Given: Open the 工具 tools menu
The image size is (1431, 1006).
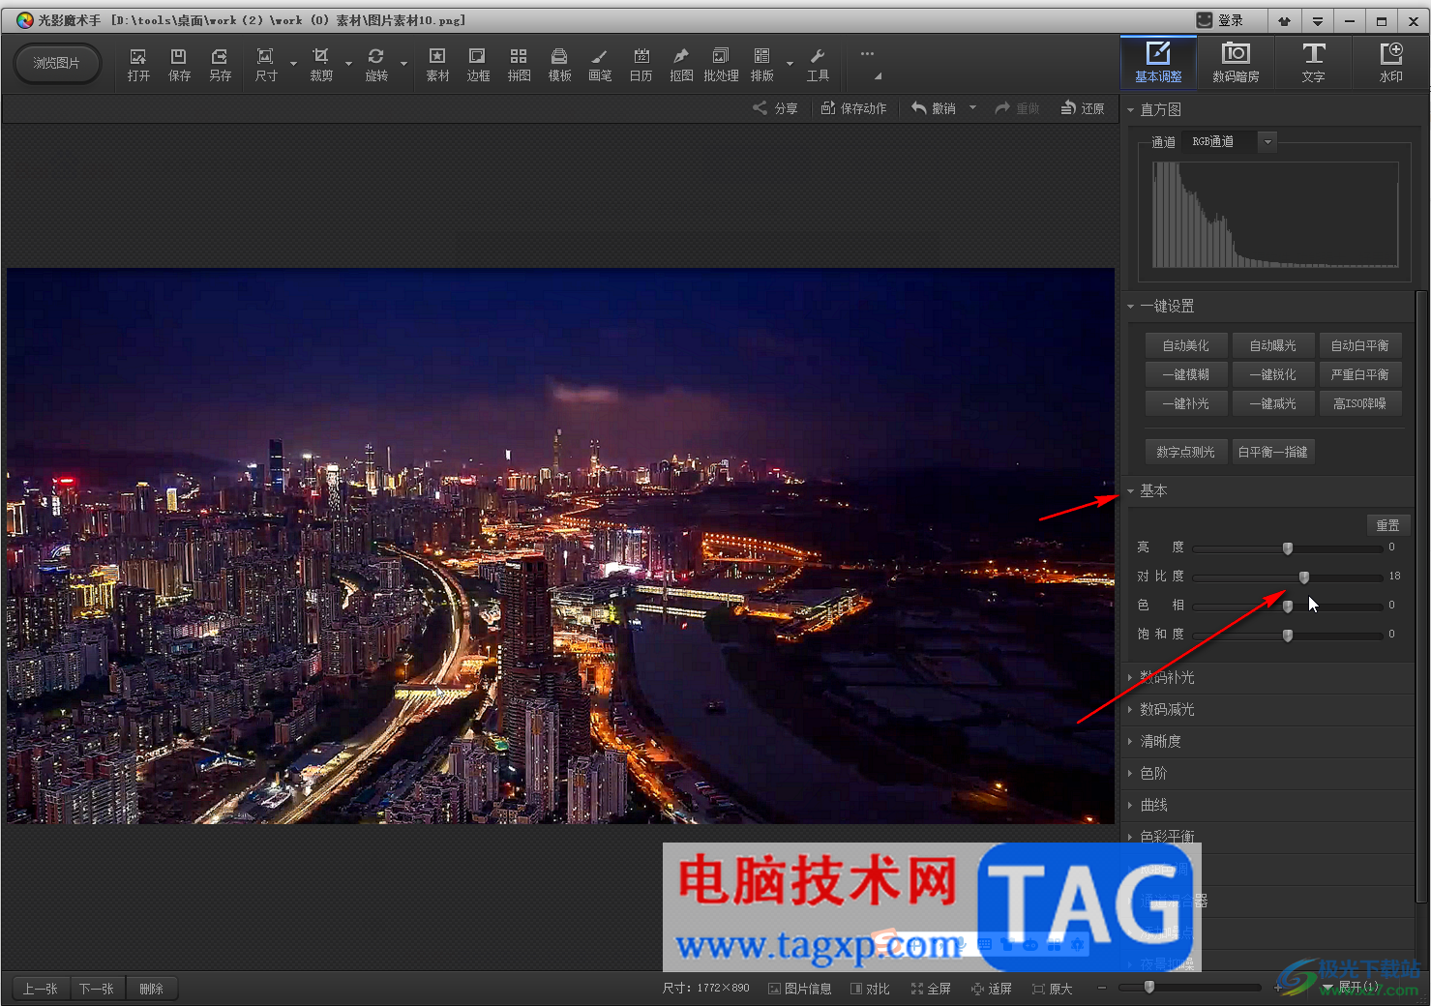Looking at the screenshot, I should click(818, 65).
